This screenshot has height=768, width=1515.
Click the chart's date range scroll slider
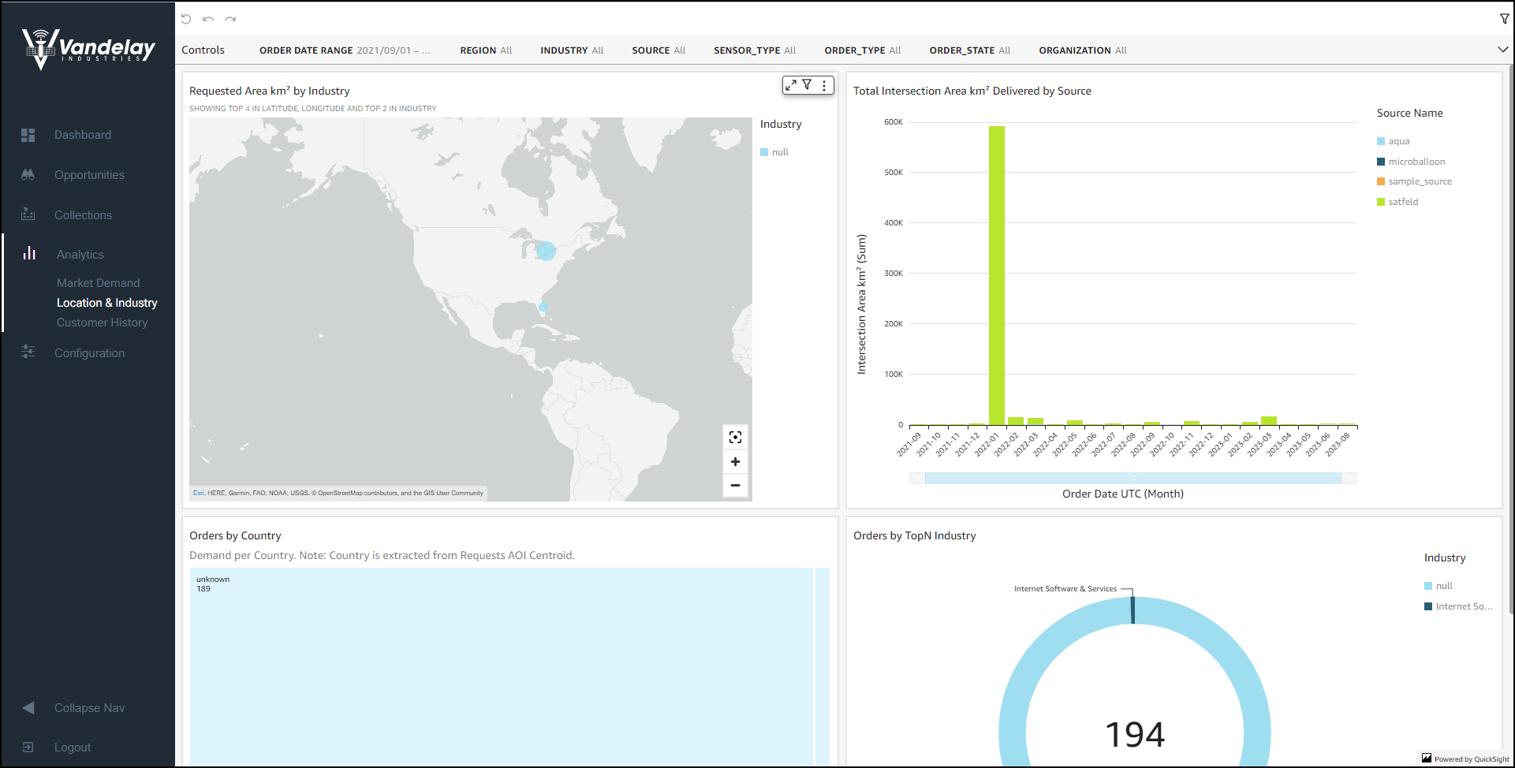(x=1133, y=478)
